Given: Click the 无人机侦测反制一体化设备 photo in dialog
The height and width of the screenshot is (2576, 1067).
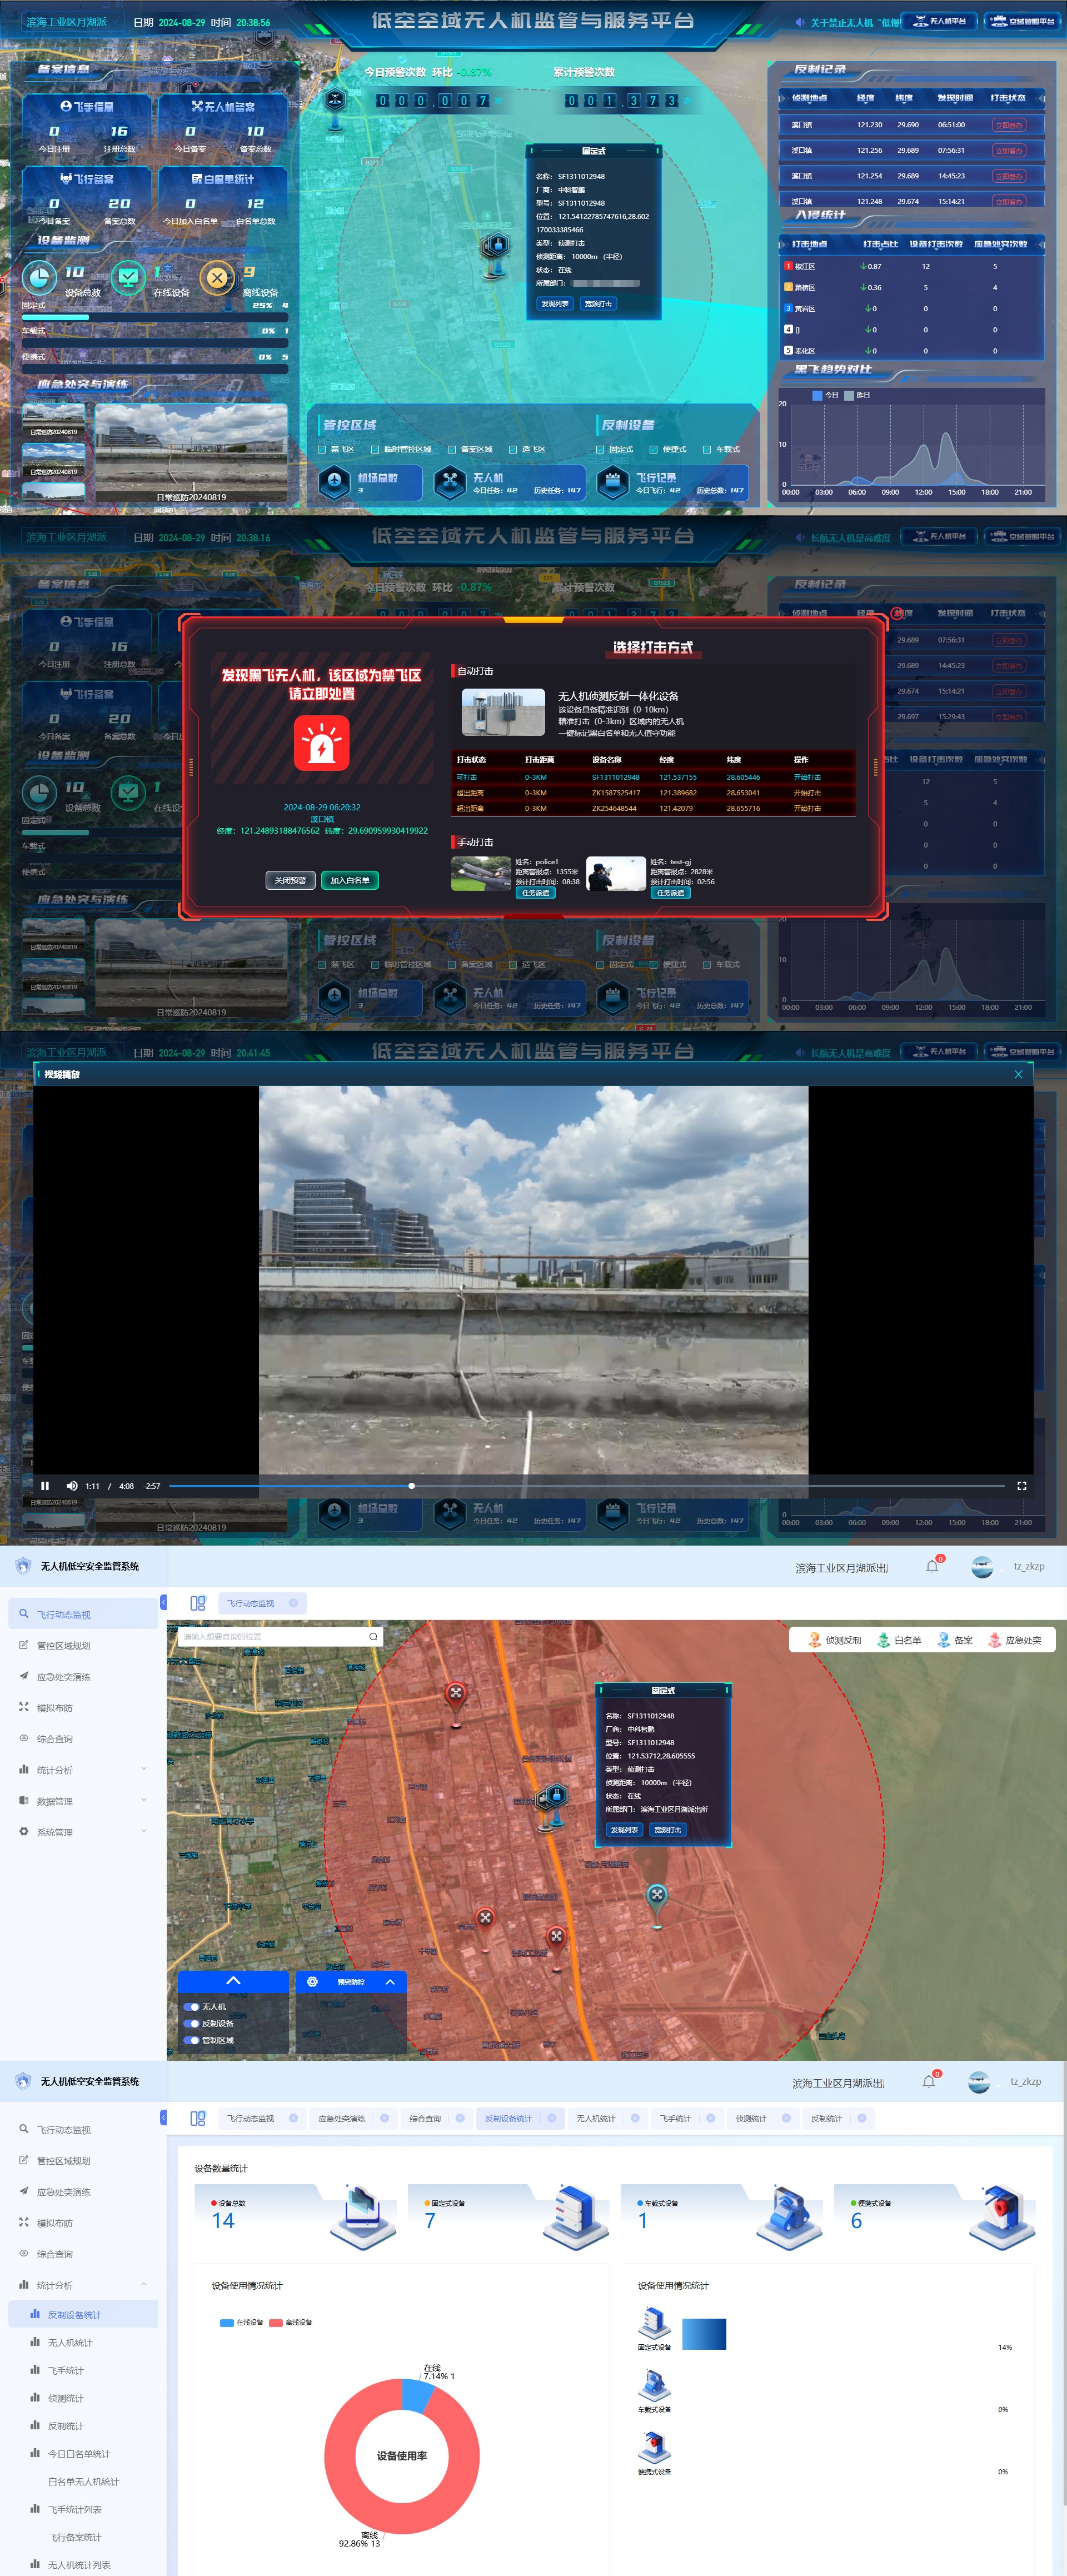Looking at the screenshot, I should (x=503, y=712).
